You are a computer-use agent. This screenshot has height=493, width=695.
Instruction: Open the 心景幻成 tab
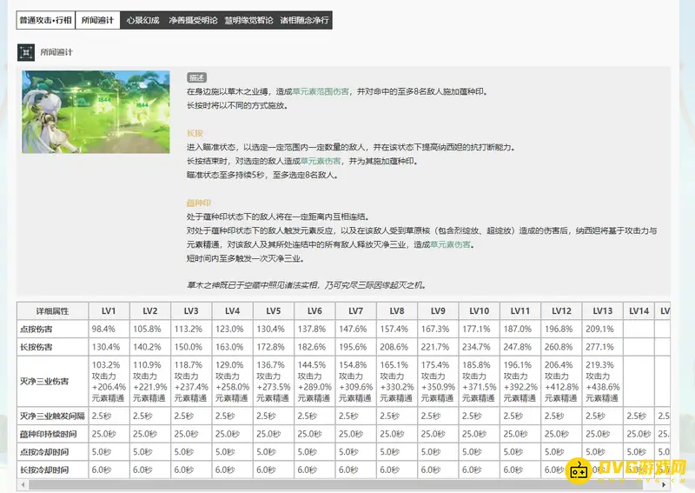coord(142,20)
